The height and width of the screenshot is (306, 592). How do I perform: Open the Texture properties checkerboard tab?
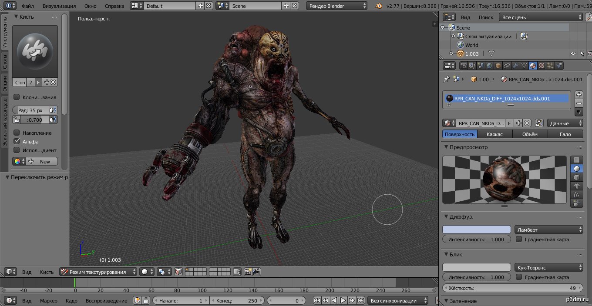point(542,66)
